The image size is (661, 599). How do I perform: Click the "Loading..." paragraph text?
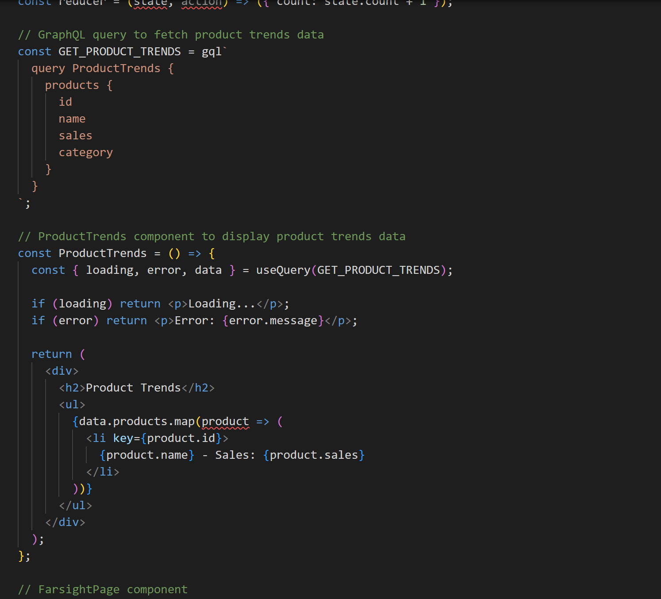pyautogui.click(x=222, y=304)
